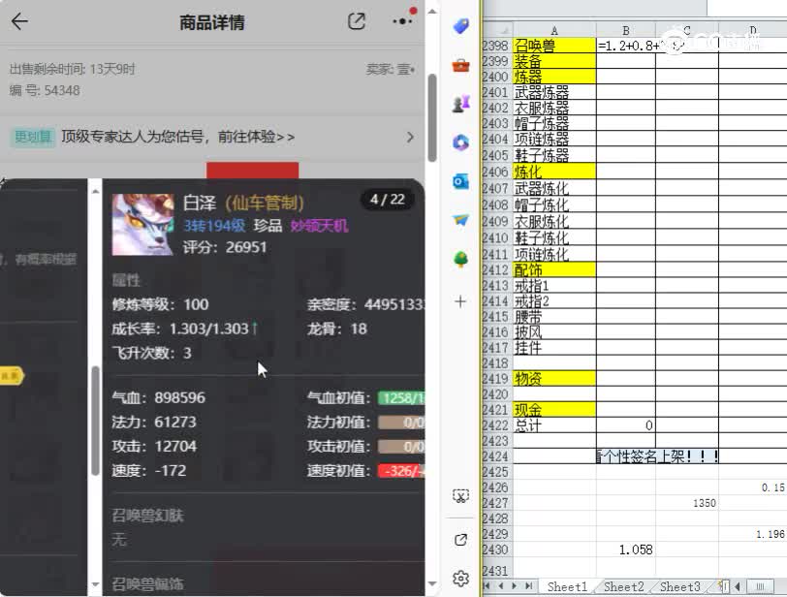Open the more options menu beside 商品详情

(401, 21)
